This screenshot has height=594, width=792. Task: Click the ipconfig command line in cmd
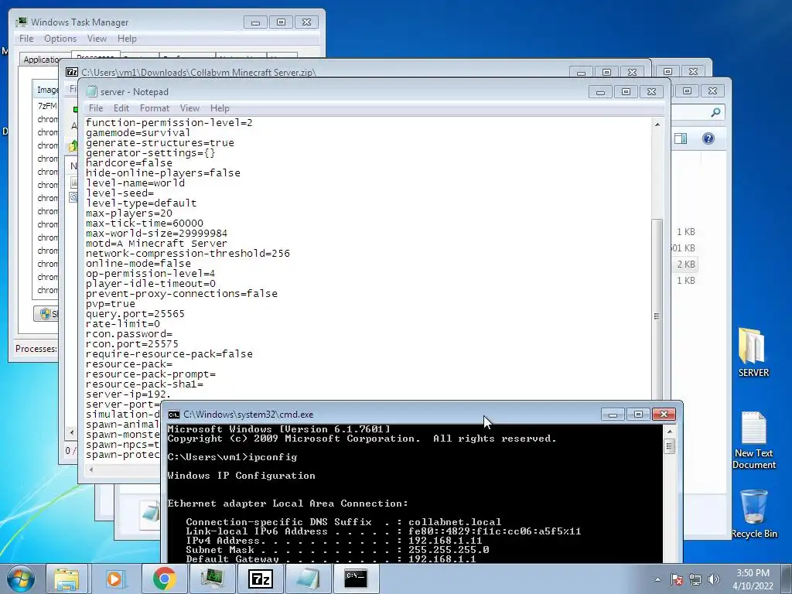tap(232, 457)
